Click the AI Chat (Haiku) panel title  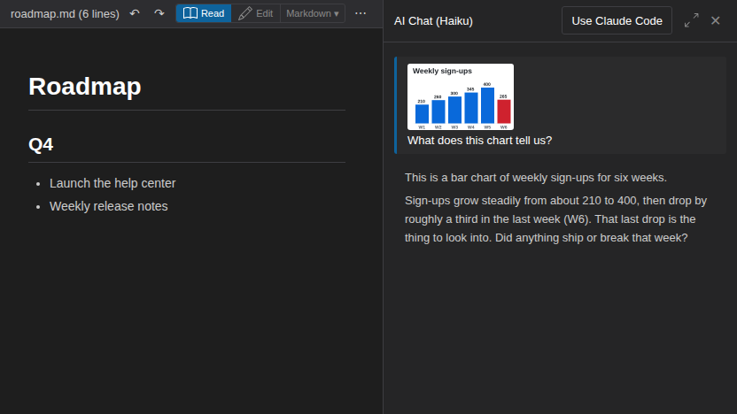point(433,21)
